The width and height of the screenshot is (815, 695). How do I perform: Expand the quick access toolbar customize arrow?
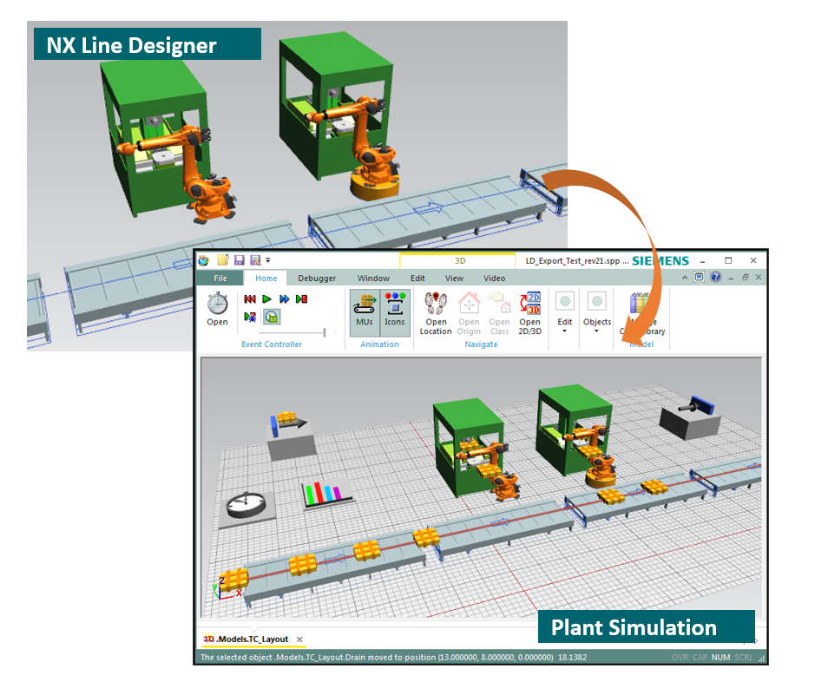pos(268,259)
